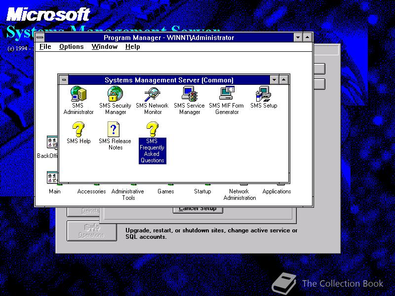Screen dimensions: 395x296
Task: Open the SMS Help icon
Action: pyautogui.click(x=79, y=129)
